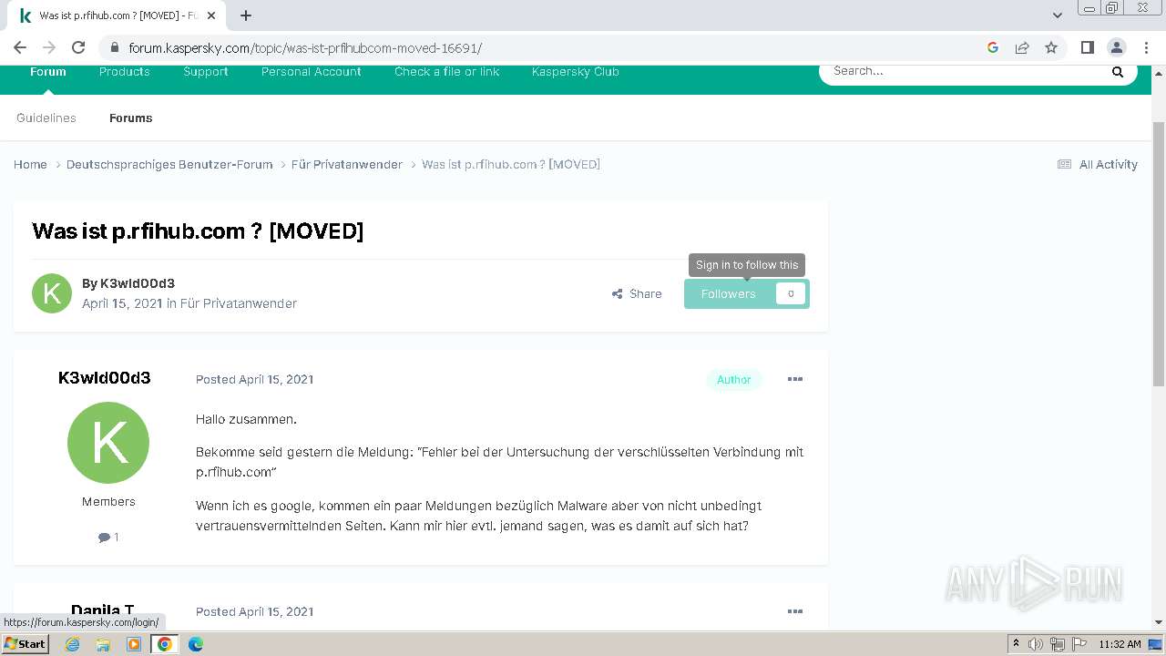Reload the page

[x=78, y=47]
